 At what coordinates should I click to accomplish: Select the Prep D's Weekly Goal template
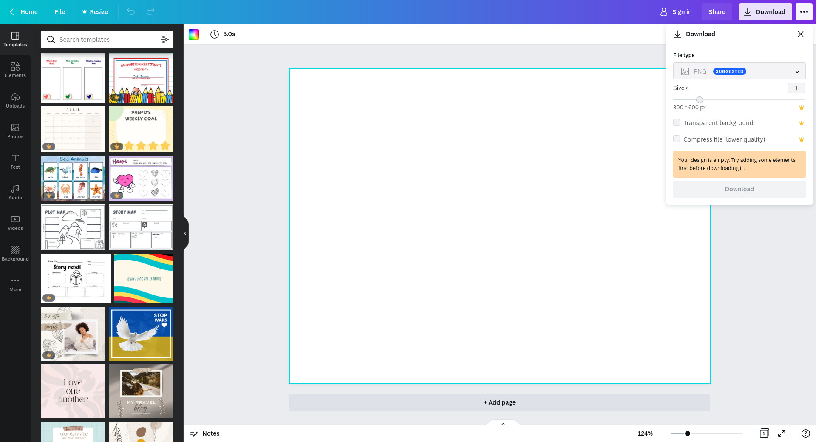coord(141,129)
